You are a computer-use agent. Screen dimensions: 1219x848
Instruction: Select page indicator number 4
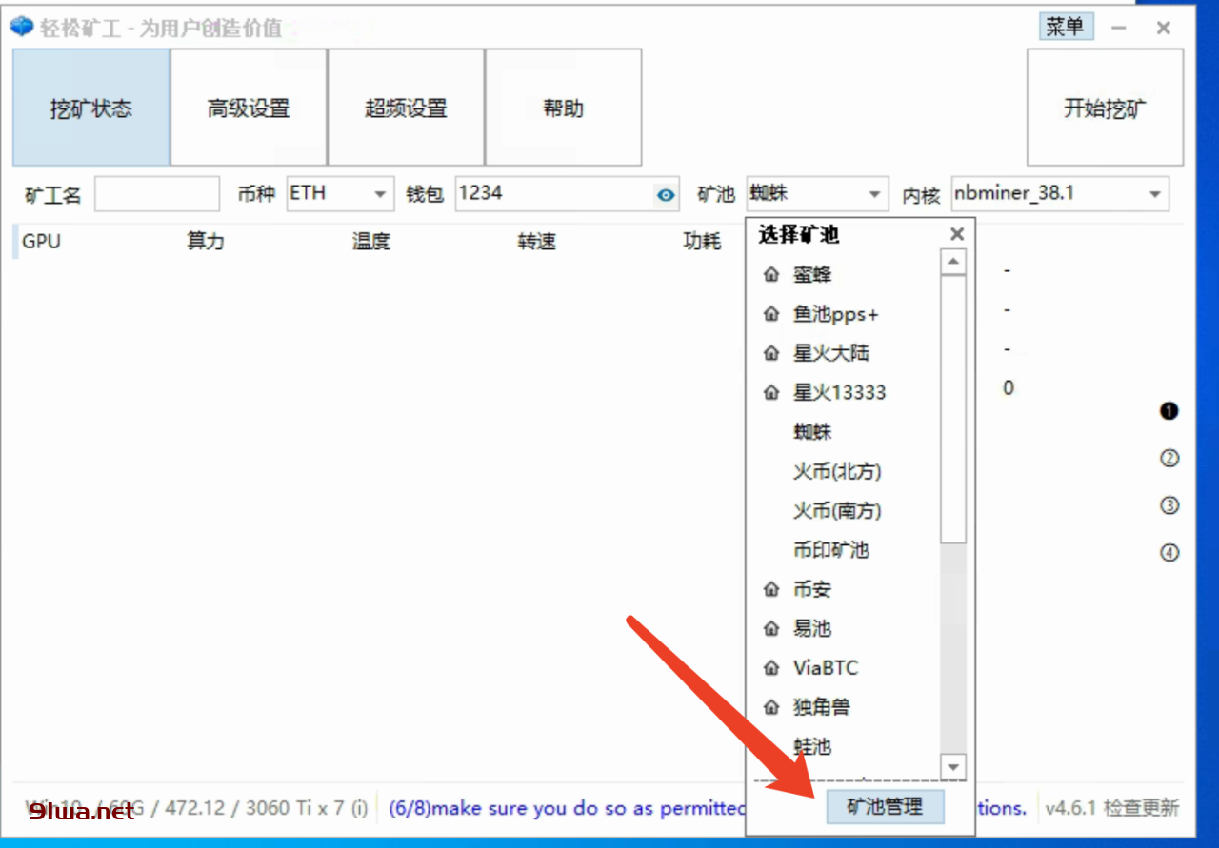pyautogui.click(x=1169, y=552)
